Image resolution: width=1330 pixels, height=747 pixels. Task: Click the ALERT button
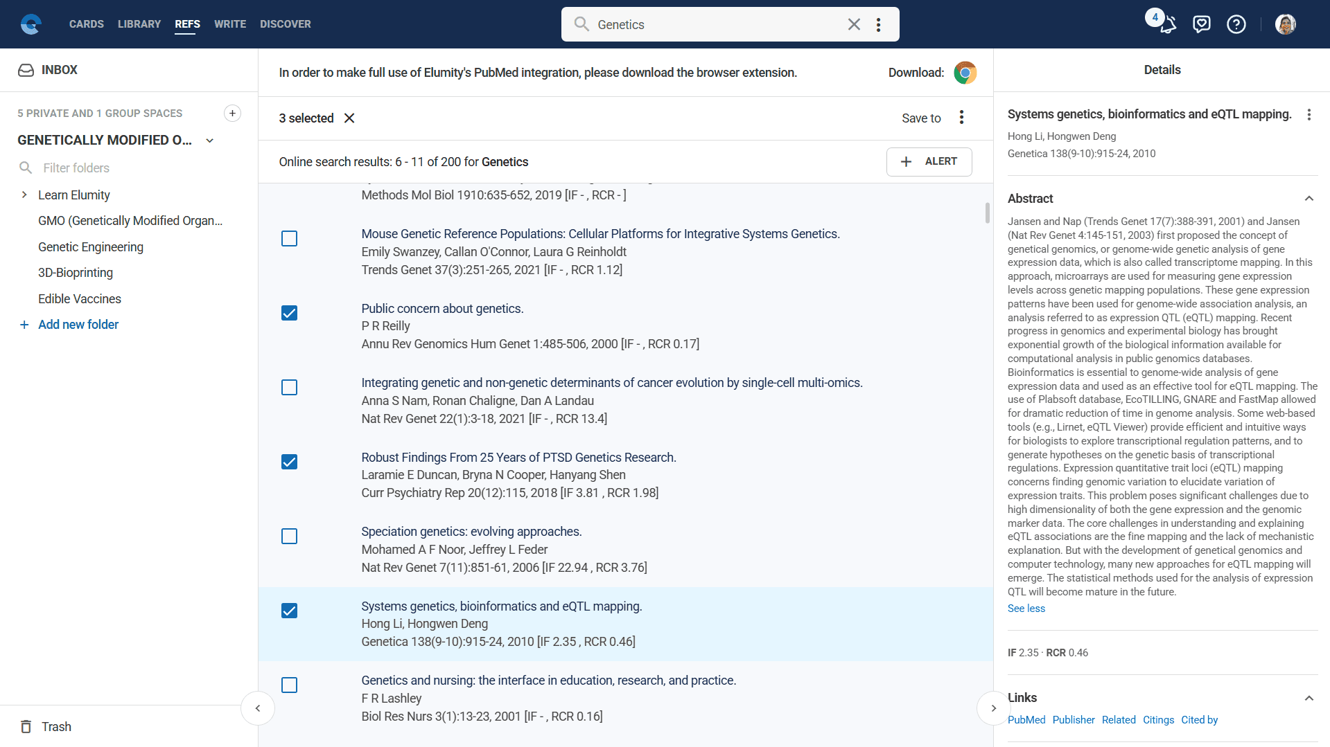(929, 161)
